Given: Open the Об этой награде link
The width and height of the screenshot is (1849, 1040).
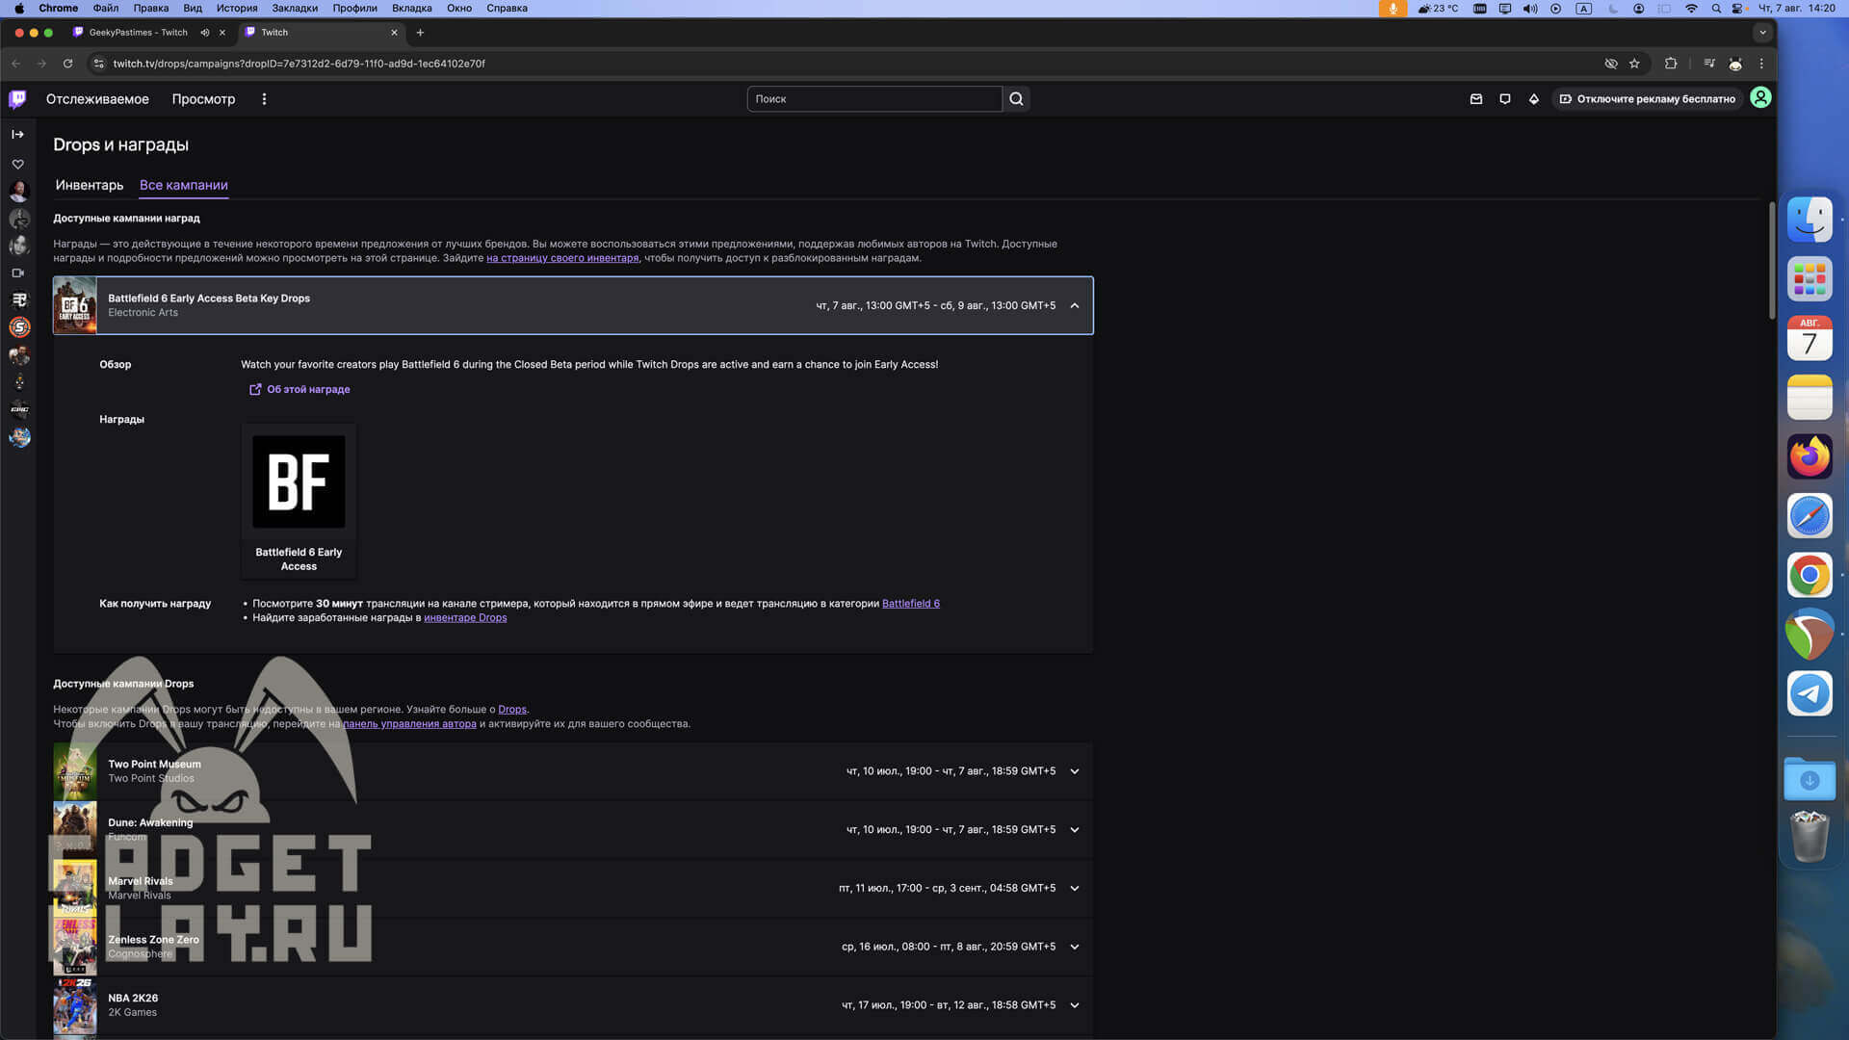Looking at the screenshot, I should pos(299,389).
